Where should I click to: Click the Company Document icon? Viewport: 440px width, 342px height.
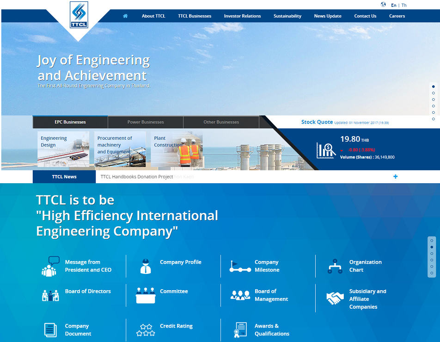50,330
